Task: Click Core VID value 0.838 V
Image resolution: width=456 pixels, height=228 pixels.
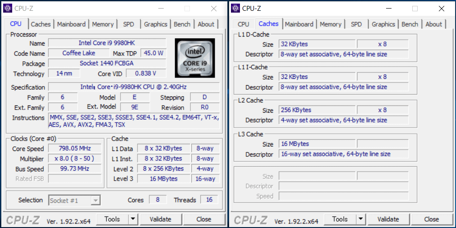Action: pyautogui.click(x=146, y=73)
